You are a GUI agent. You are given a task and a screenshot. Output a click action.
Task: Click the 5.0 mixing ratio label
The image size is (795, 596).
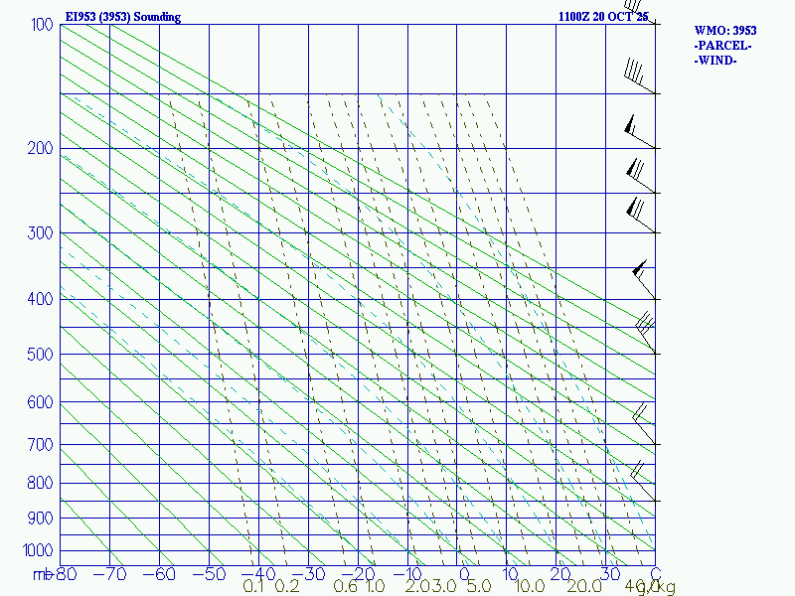click(479, 586)
